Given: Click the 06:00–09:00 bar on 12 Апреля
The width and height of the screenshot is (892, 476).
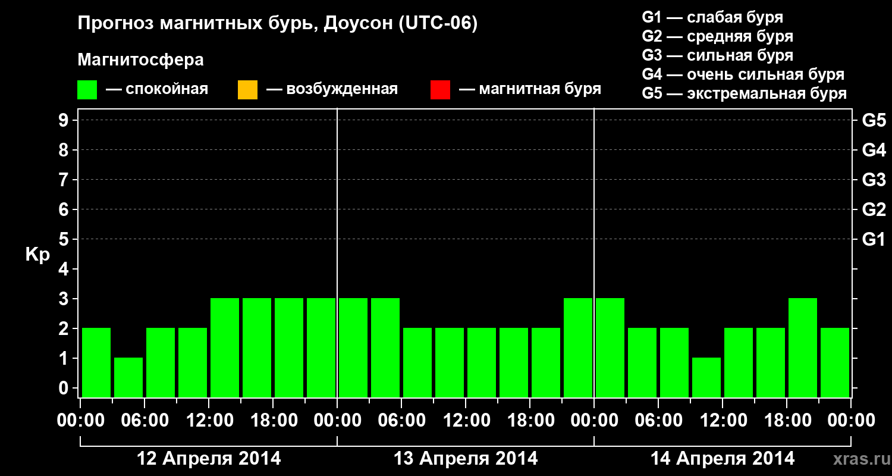Looking at the screenshot, I should pyautogui.click(x=161, y=362).
